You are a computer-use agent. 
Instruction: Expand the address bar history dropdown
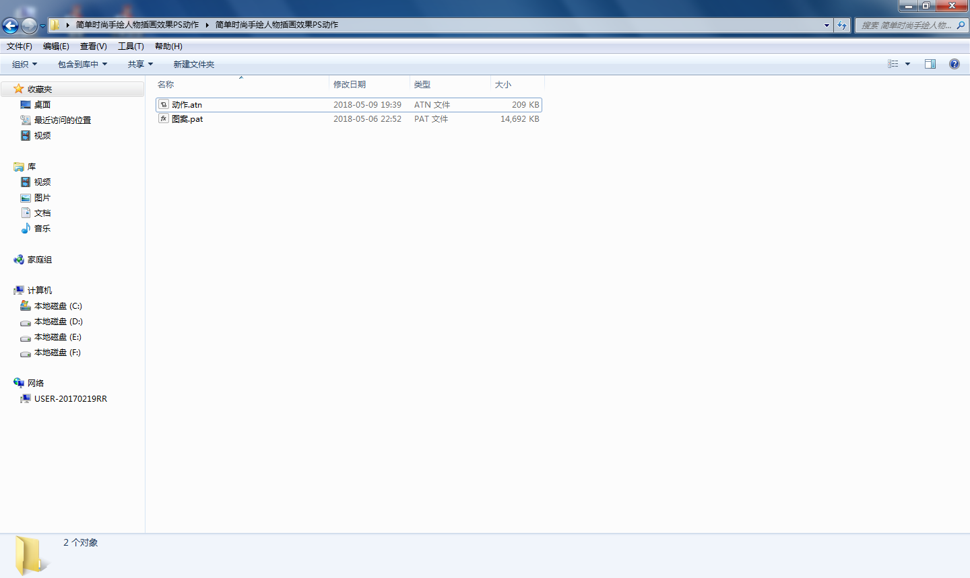point(827,25)
